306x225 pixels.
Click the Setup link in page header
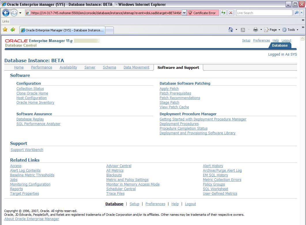[246, 40]
